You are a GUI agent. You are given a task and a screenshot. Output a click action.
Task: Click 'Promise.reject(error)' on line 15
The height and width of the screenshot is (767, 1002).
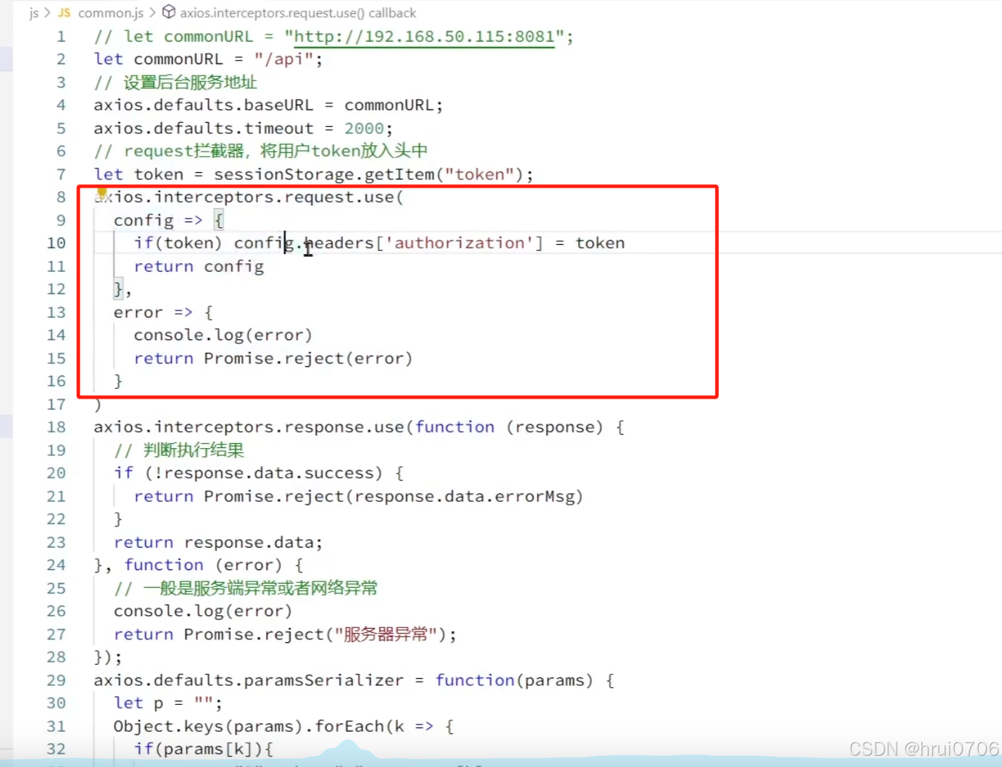click(x=308, y=358)
